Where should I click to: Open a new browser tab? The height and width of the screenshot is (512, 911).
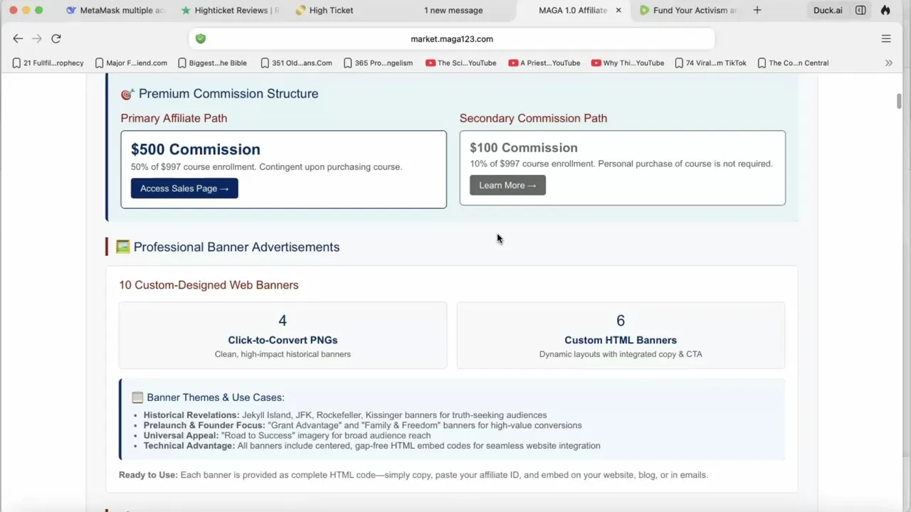tap(757, 10)
